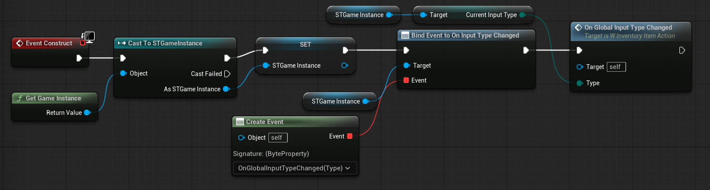Click the SET node exec output pin
The height and width of the screenshot is (190, 710).
point(345,50)
